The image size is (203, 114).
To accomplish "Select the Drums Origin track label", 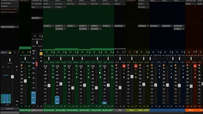I will pos(25,110).
